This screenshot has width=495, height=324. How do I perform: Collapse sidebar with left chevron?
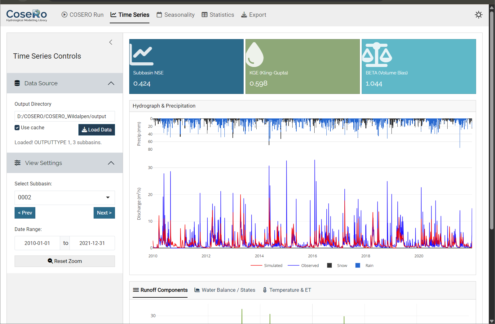click(111, 42)
